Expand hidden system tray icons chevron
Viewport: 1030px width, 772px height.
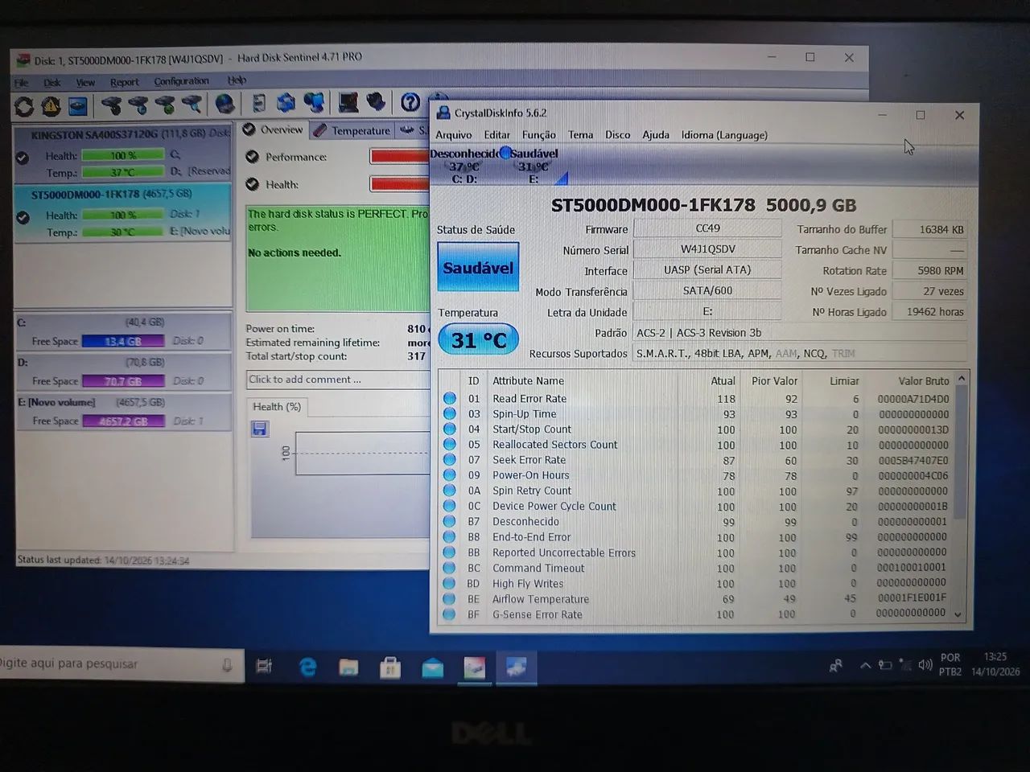(866, 665)
